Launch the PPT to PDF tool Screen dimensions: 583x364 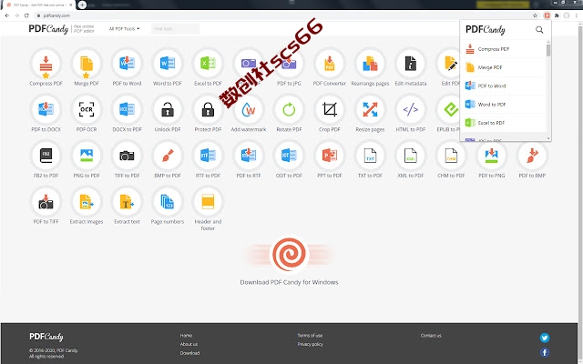[330, 160]
